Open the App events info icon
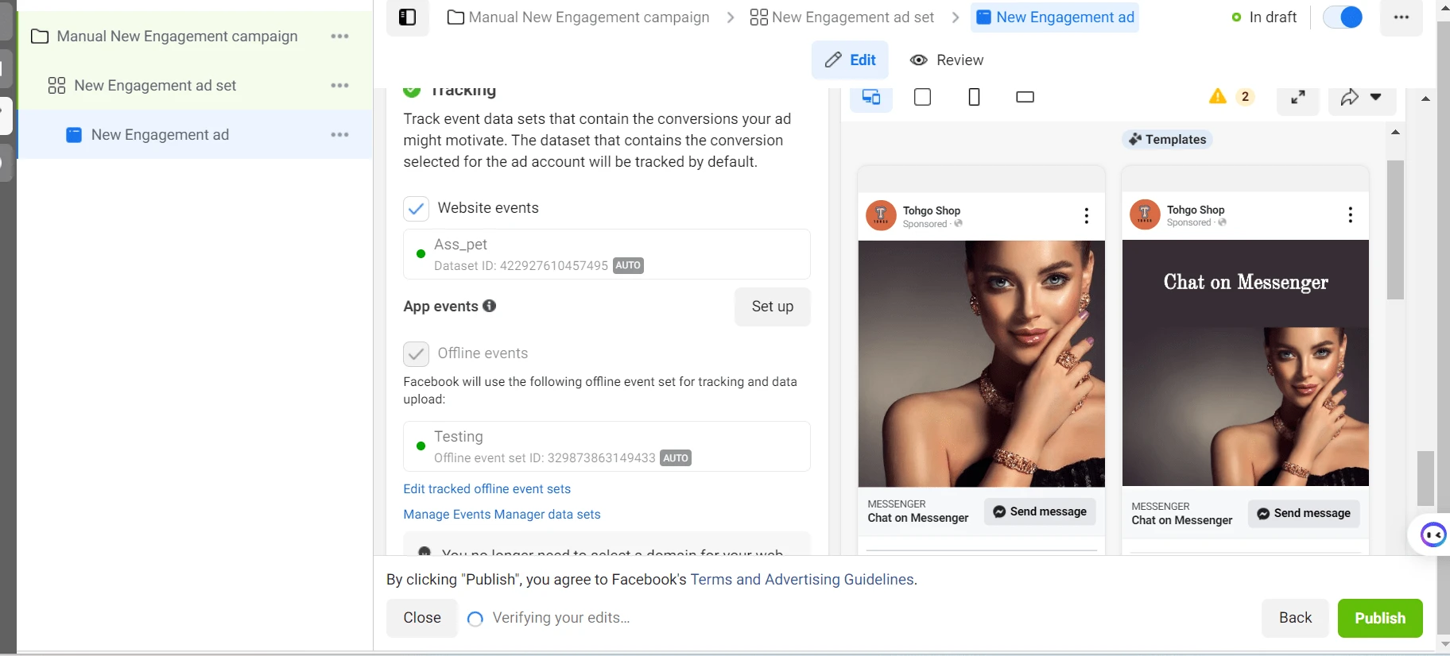The width and height of the screenshot is (1450, 656). click(x=490, y=306)
